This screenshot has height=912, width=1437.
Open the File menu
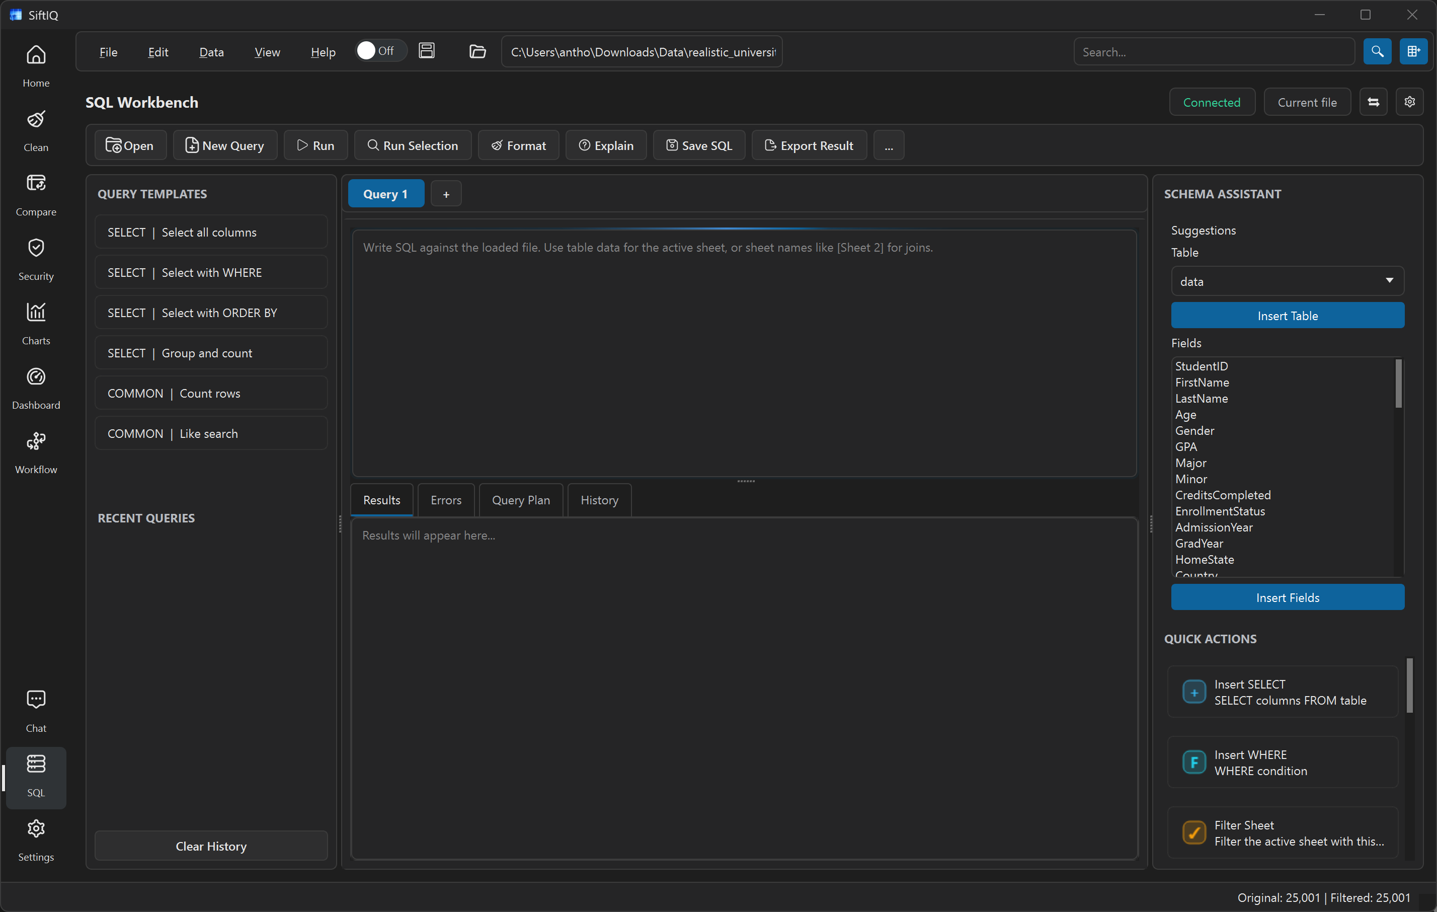coord(108,52)
